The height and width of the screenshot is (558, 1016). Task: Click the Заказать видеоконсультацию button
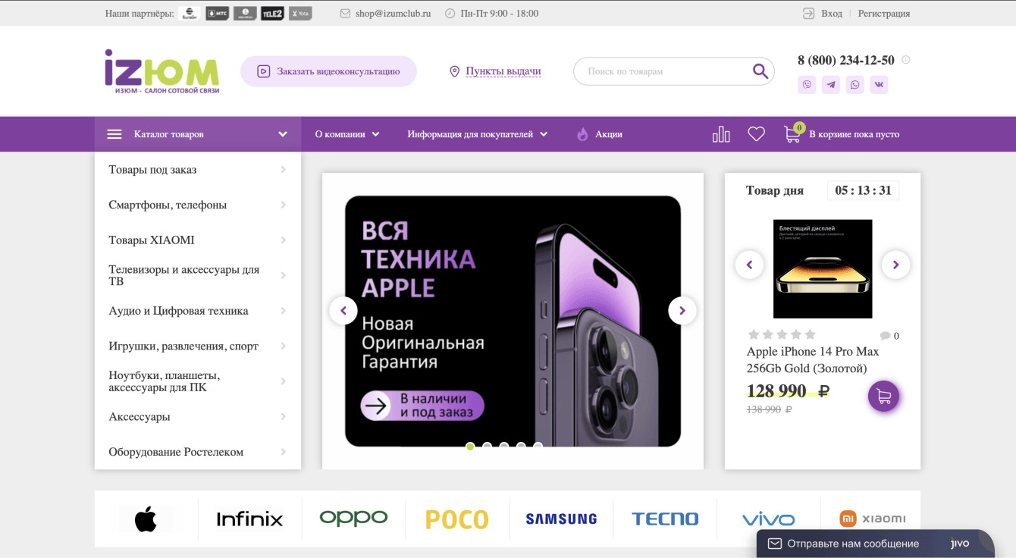coord(328,71)
